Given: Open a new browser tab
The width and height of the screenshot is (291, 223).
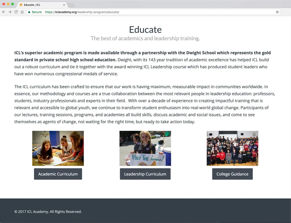Looking at the screenshot, I should [x=71, y=5].
